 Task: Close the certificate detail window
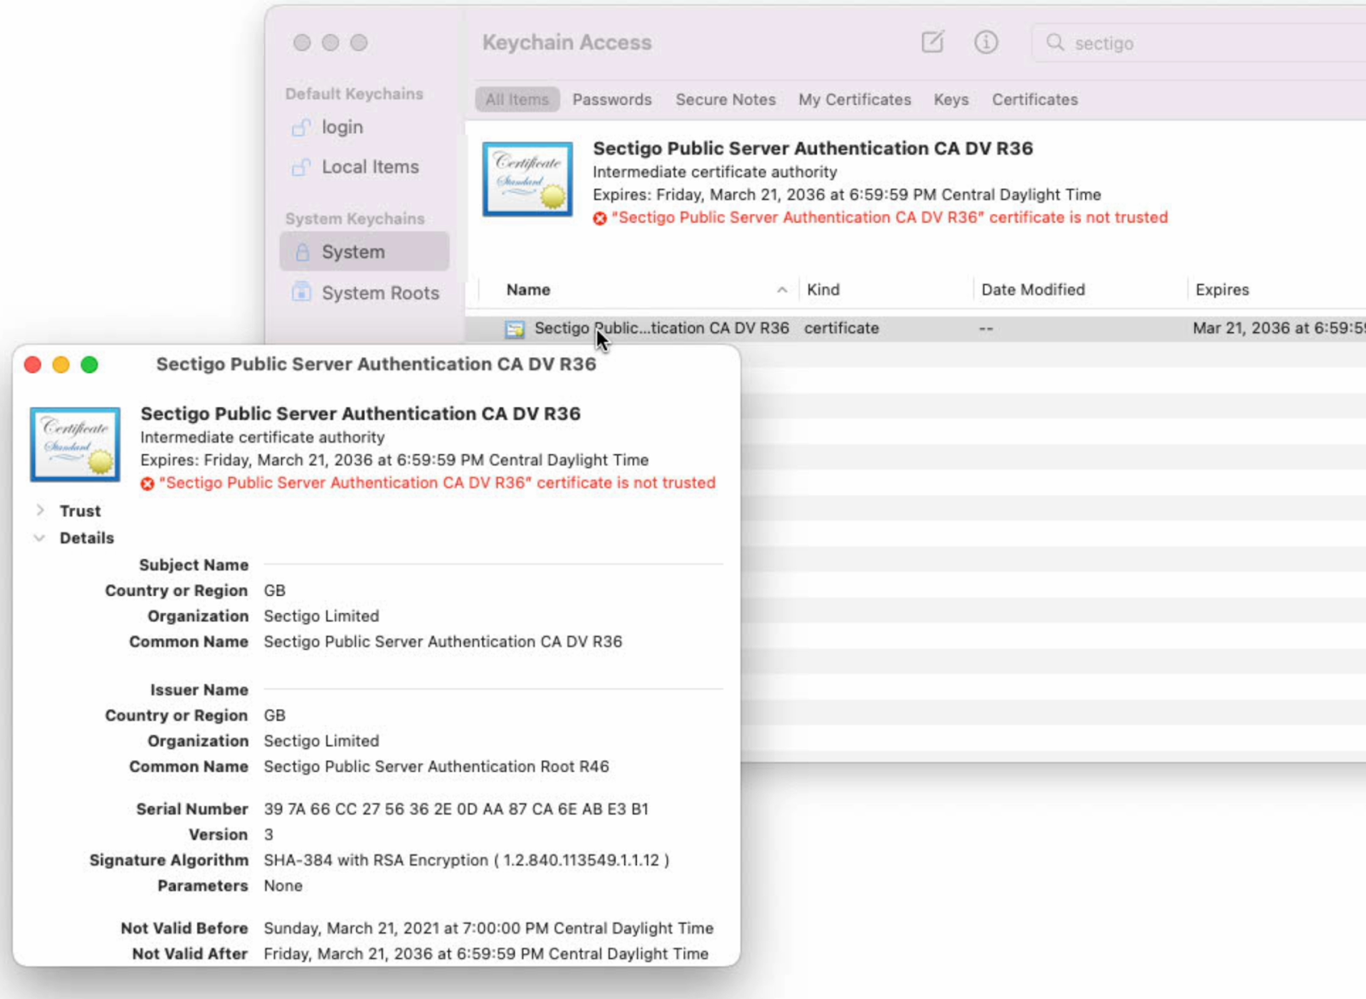point(32,365)
